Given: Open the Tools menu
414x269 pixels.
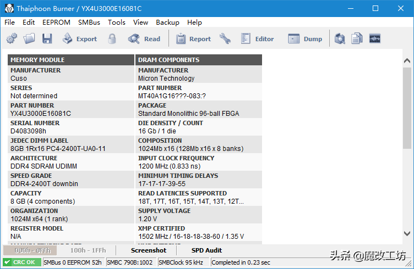Looking at the screenshot, I should point(117,23).
